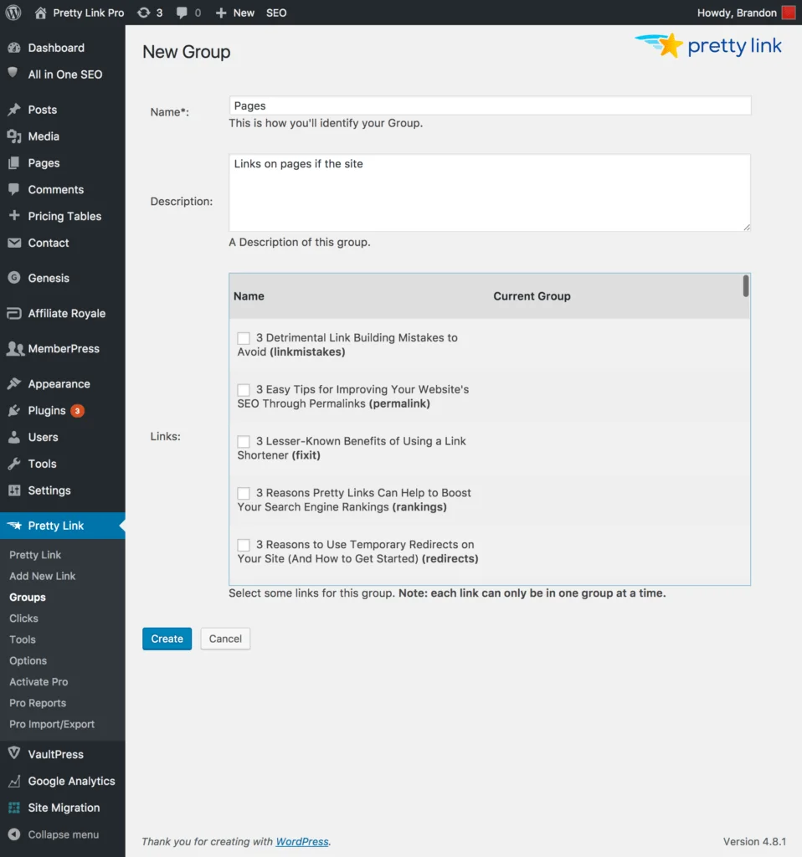Open the WordPress link in the footer
Screen dimensions: 802x857
point(301,841)
